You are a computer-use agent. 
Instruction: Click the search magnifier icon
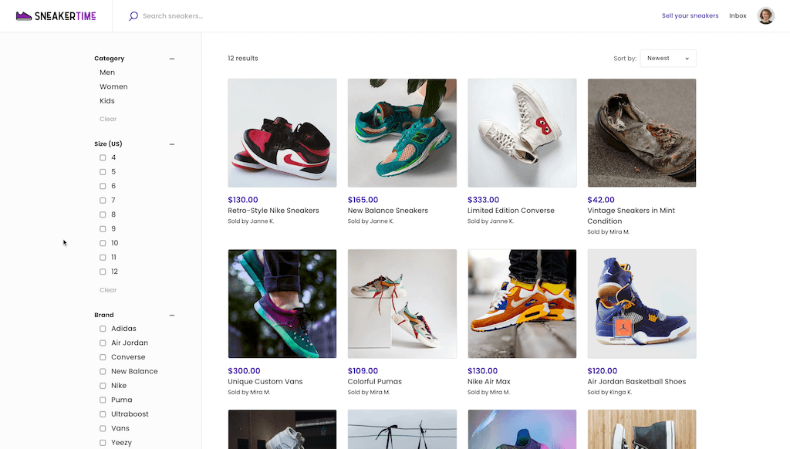pos(133,15)
